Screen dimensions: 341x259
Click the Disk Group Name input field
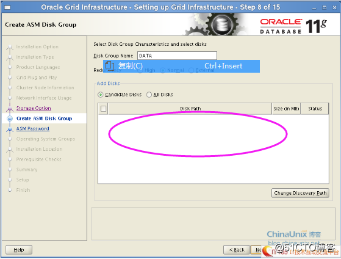(x=177, y=56)
